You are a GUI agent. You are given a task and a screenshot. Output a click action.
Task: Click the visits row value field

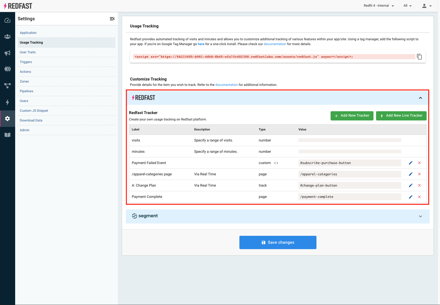(x=350, y=140)
